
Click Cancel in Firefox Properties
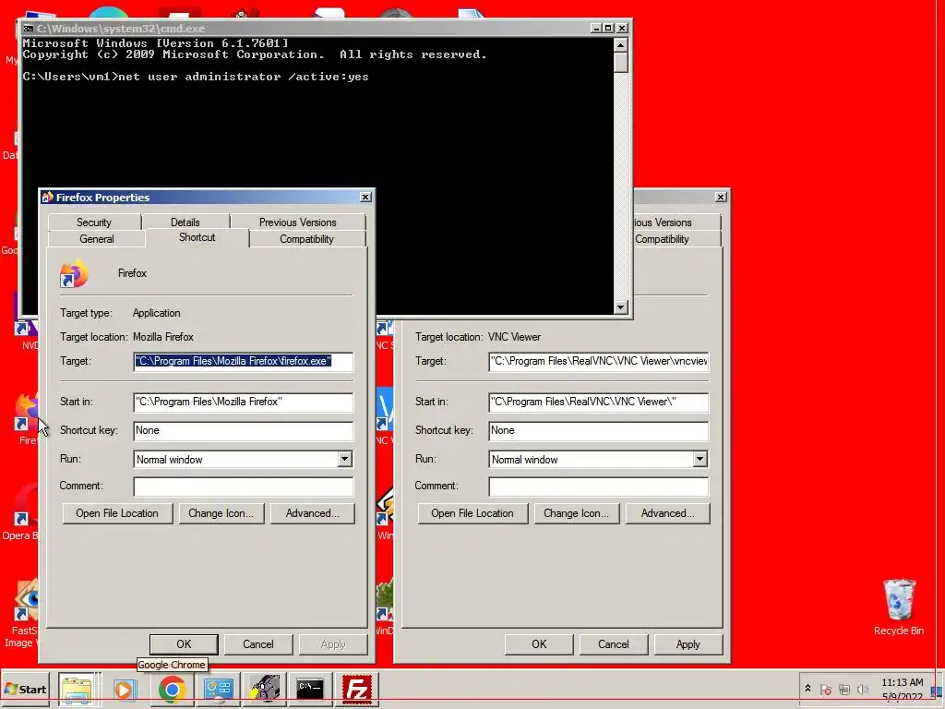click(x=258, y=643)
